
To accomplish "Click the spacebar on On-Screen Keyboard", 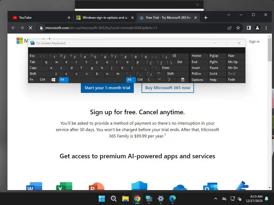I will pyautogui.click(x=97, y=80).
